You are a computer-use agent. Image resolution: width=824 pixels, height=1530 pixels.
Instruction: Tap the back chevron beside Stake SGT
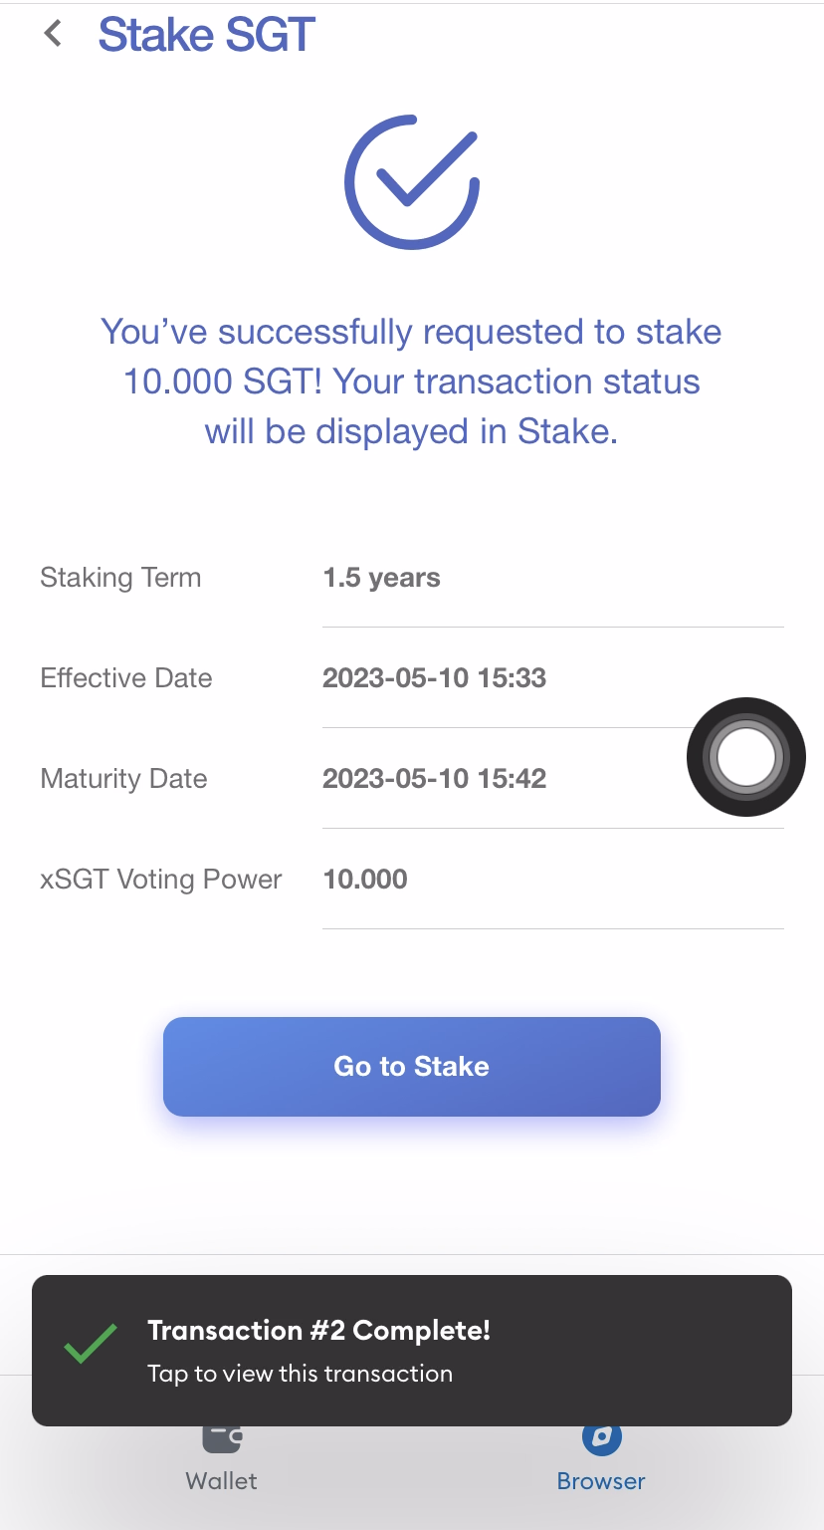53,34
